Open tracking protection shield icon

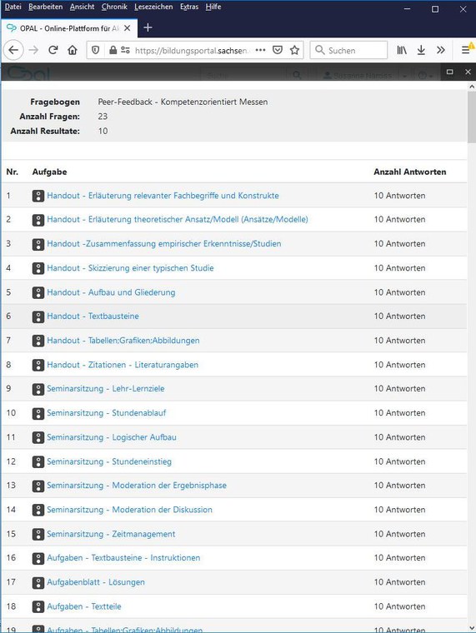click(96, 50)
